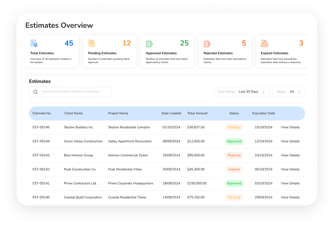Click project Prime Corporate Headquarters

click(x=131, y=183)
